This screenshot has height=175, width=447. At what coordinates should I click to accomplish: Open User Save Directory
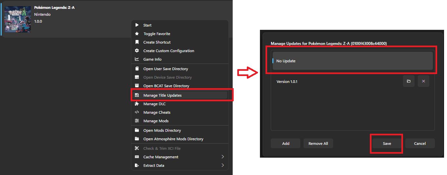coord(165,69)
